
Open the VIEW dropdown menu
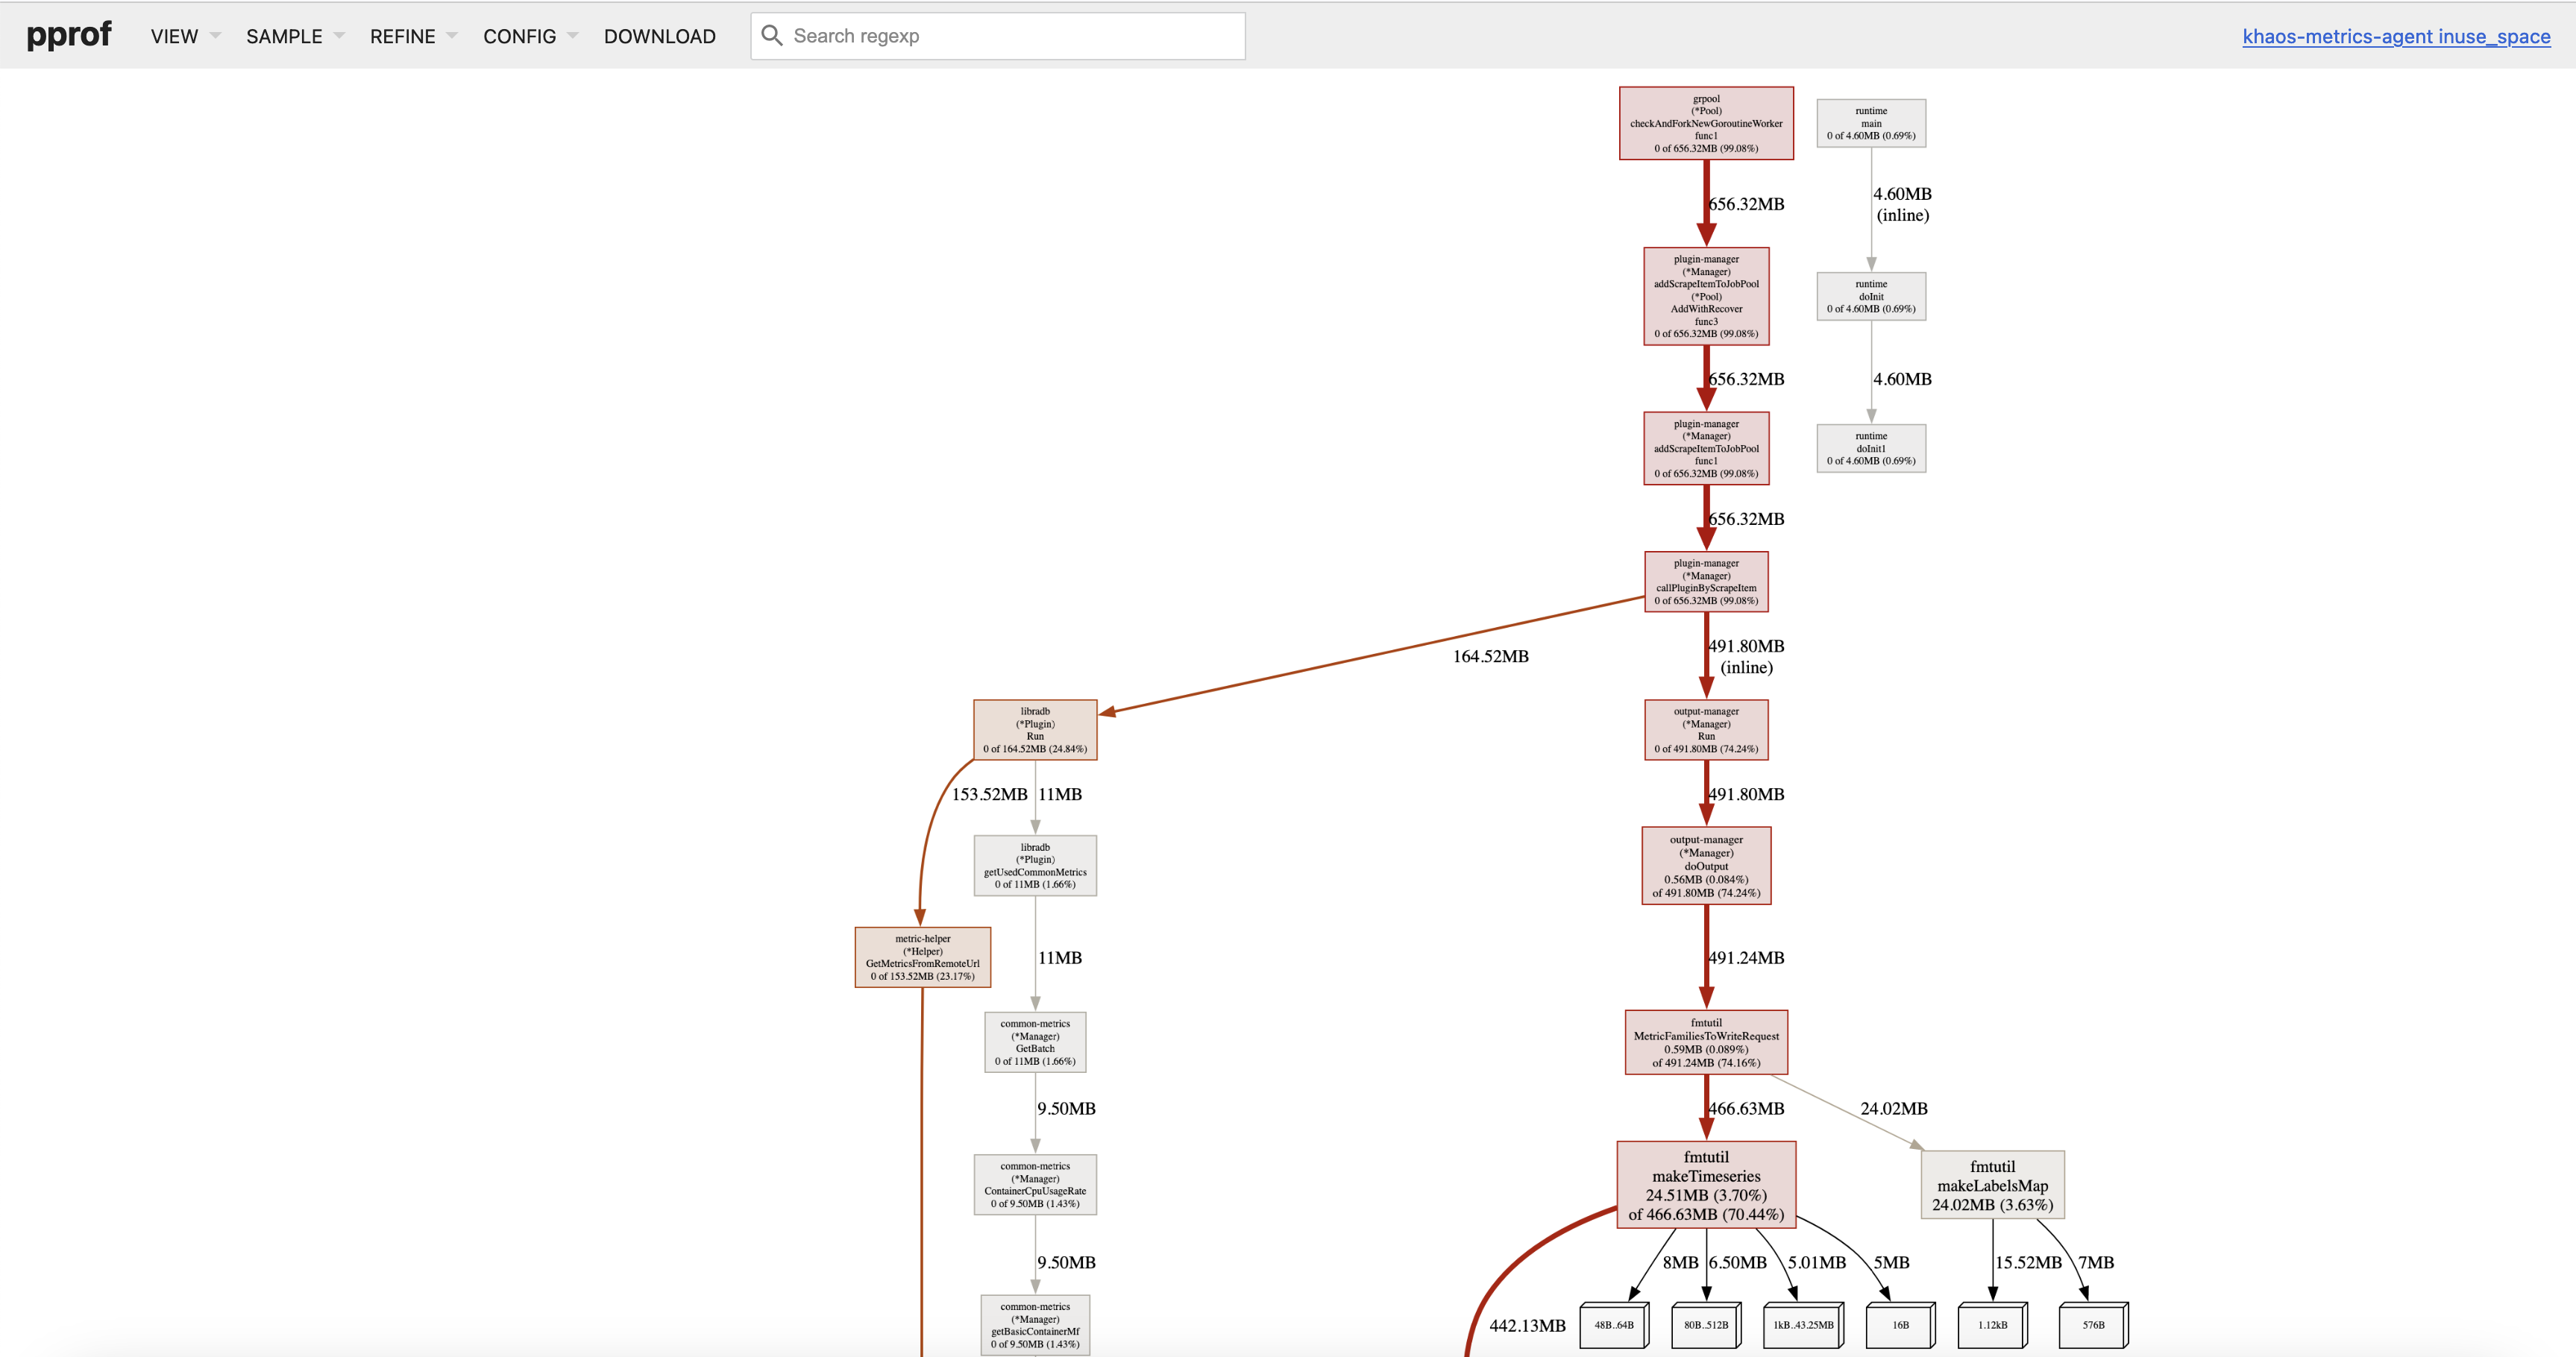coord(175,36)
